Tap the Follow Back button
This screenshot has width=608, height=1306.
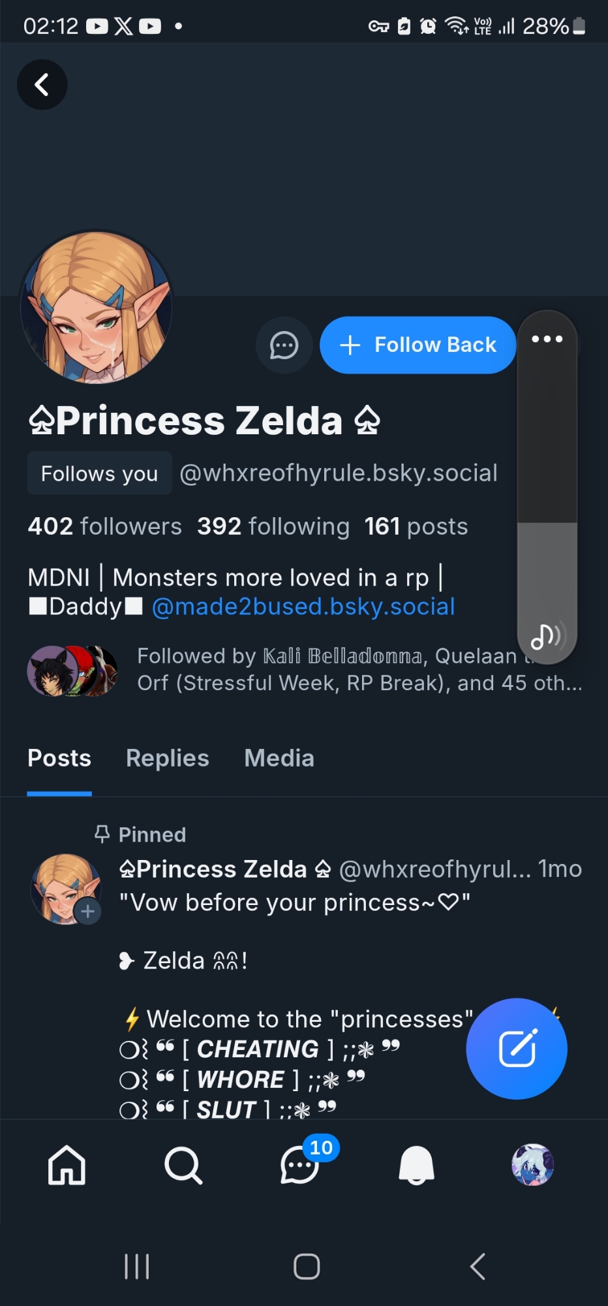tap(418, 345)
